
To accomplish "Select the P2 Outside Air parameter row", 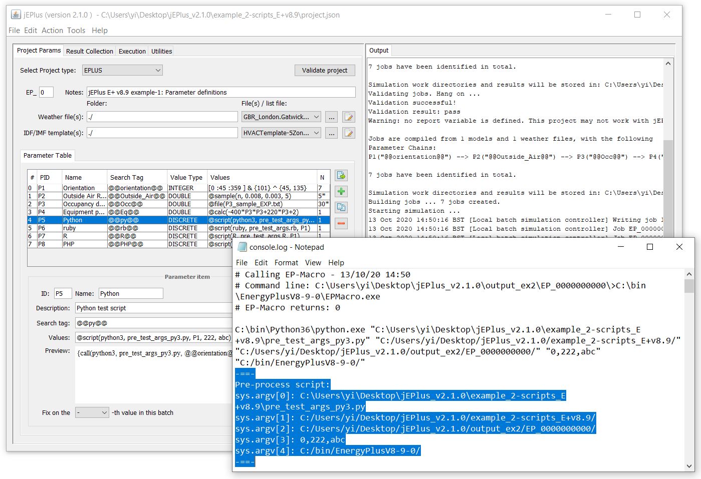I will 178,196.
